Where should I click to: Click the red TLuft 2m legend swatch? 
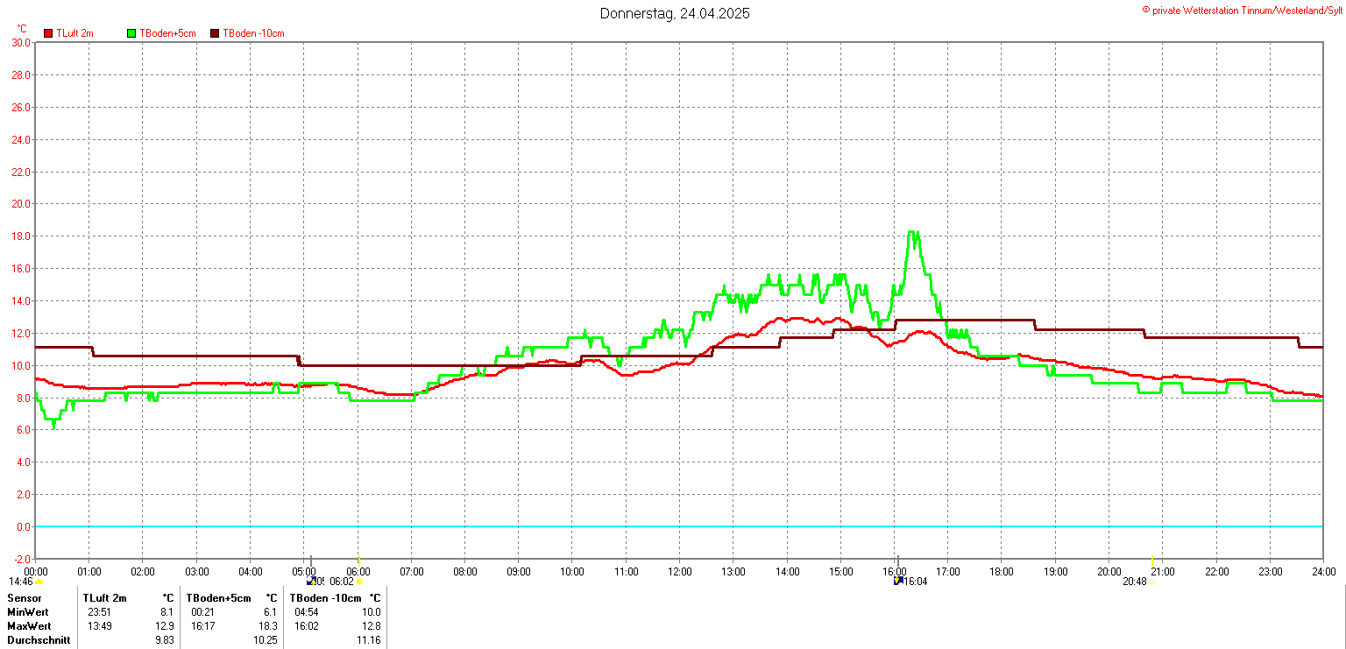[48, 33]
